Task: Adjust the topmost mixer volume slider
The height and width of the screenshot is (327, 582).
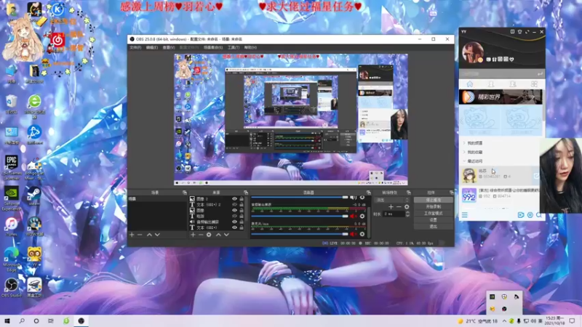Action: click(300, 198)
